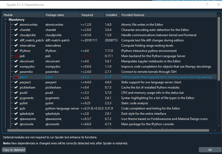Click the checkmark beside qtconsole
The width and height of the screenshot is (222, 154).
pyautogui.click(x=15, y=124)
